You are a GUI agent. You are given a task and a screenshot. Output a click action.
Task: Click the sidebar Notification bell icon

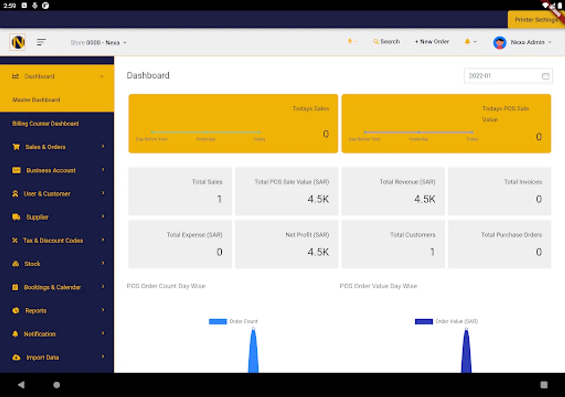click(15, 334)
